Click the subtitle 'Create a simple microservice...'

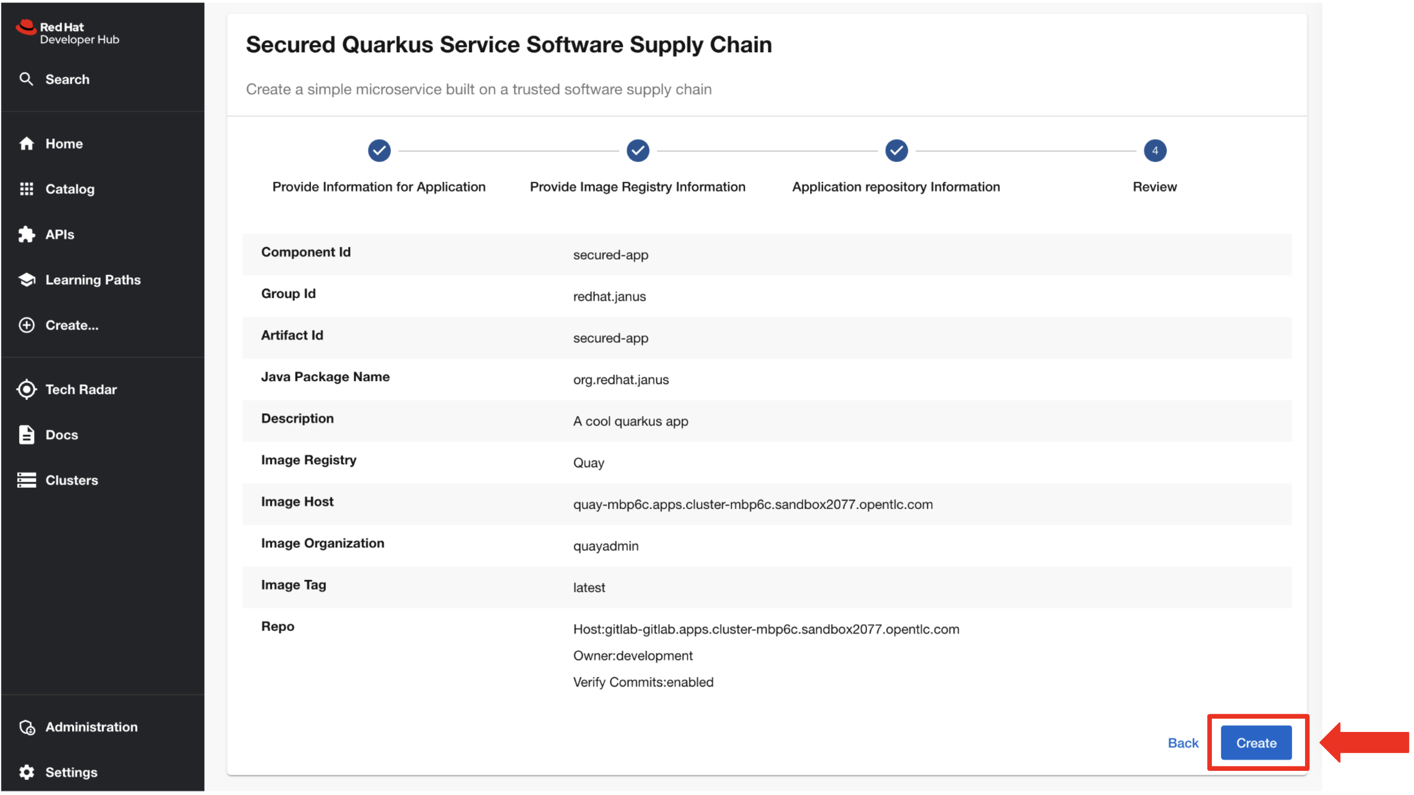tap(479, 89)
